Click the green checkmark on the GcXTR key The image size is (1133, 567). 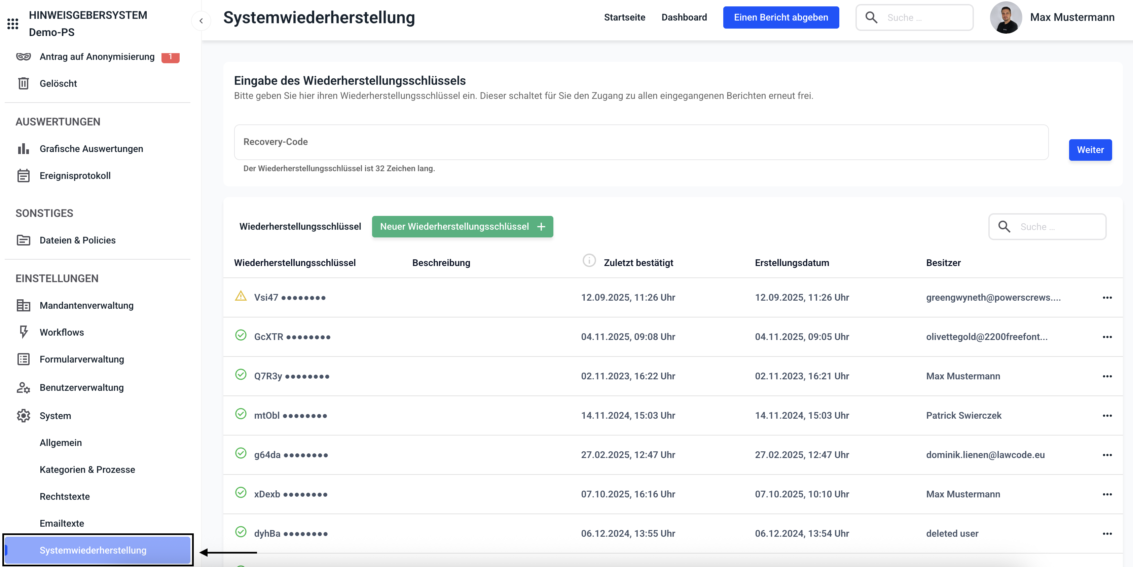click(241, 335)
